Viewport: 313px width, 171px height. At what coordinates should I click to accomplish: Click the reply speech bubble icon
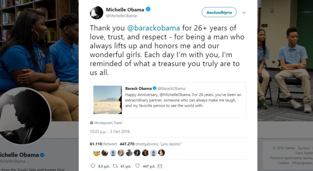(x=93, y=166)
